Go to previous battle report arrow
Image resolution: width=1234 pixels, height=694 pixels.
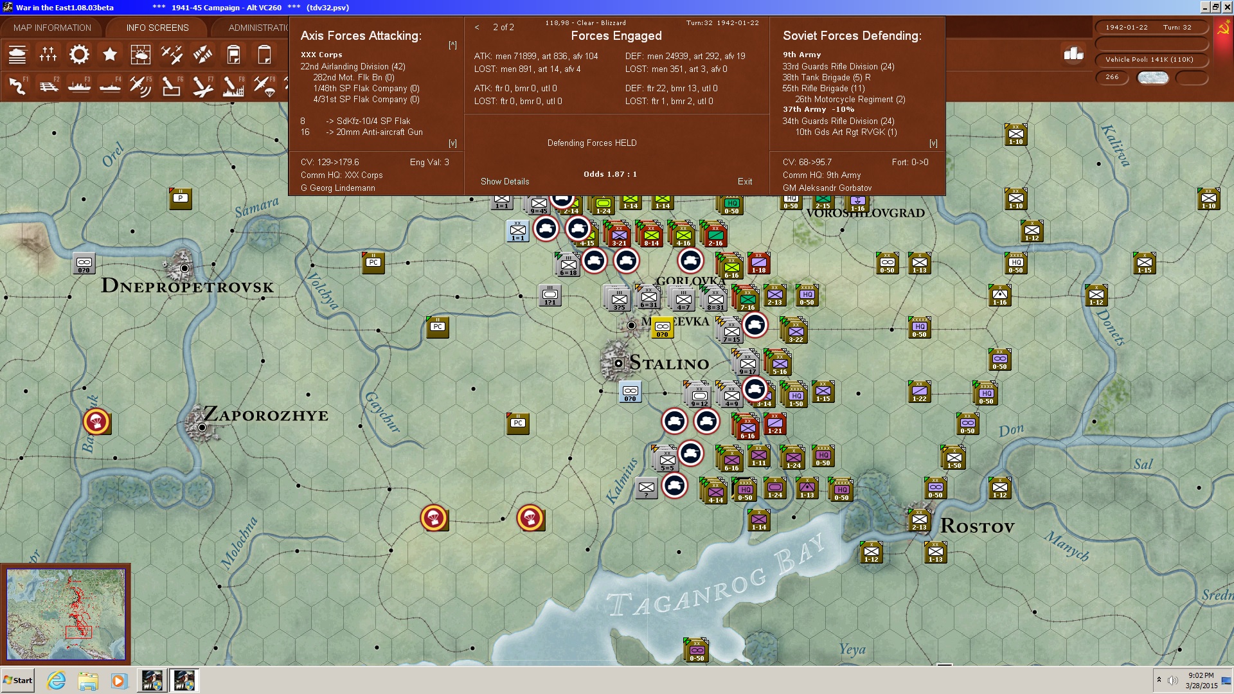point(477,27)
